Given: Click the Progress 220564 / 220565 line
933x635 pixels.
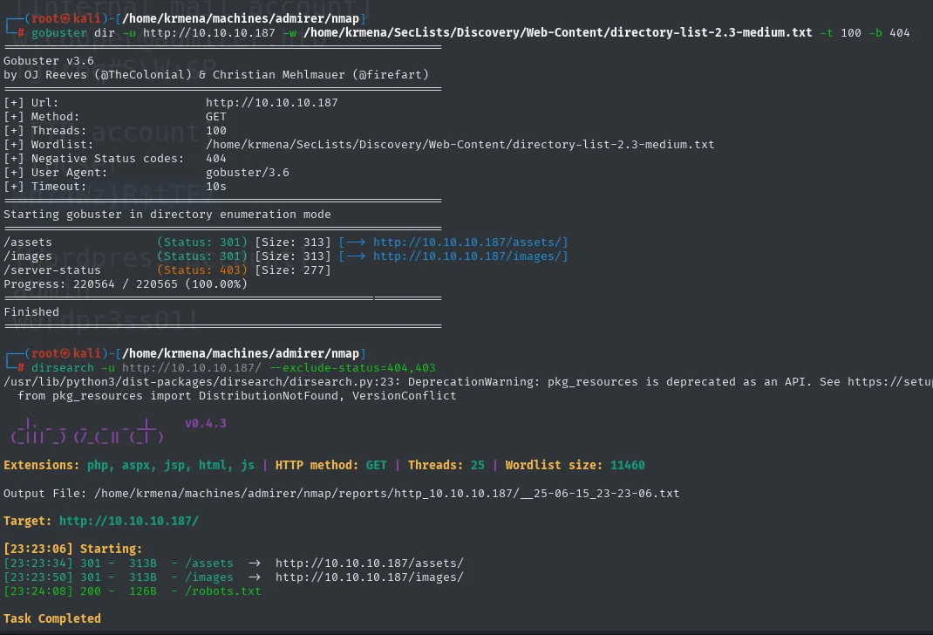Looking at the screenshot, I should 126,283.
